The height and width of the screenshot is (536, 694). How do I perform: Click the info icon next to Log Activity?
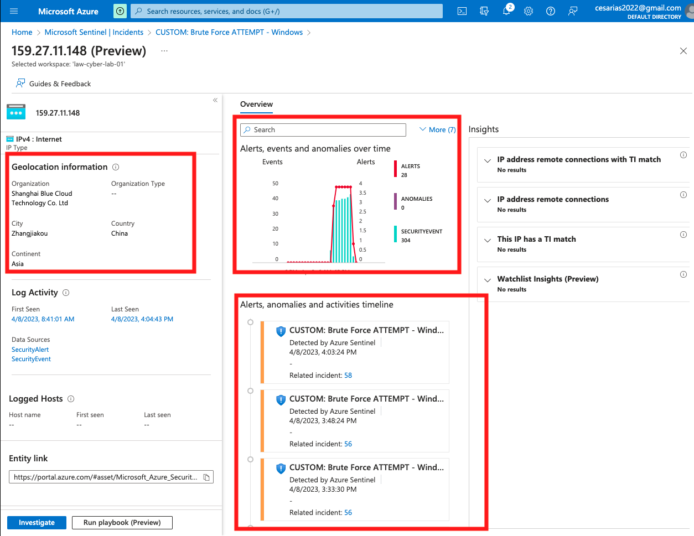[66, 293]
